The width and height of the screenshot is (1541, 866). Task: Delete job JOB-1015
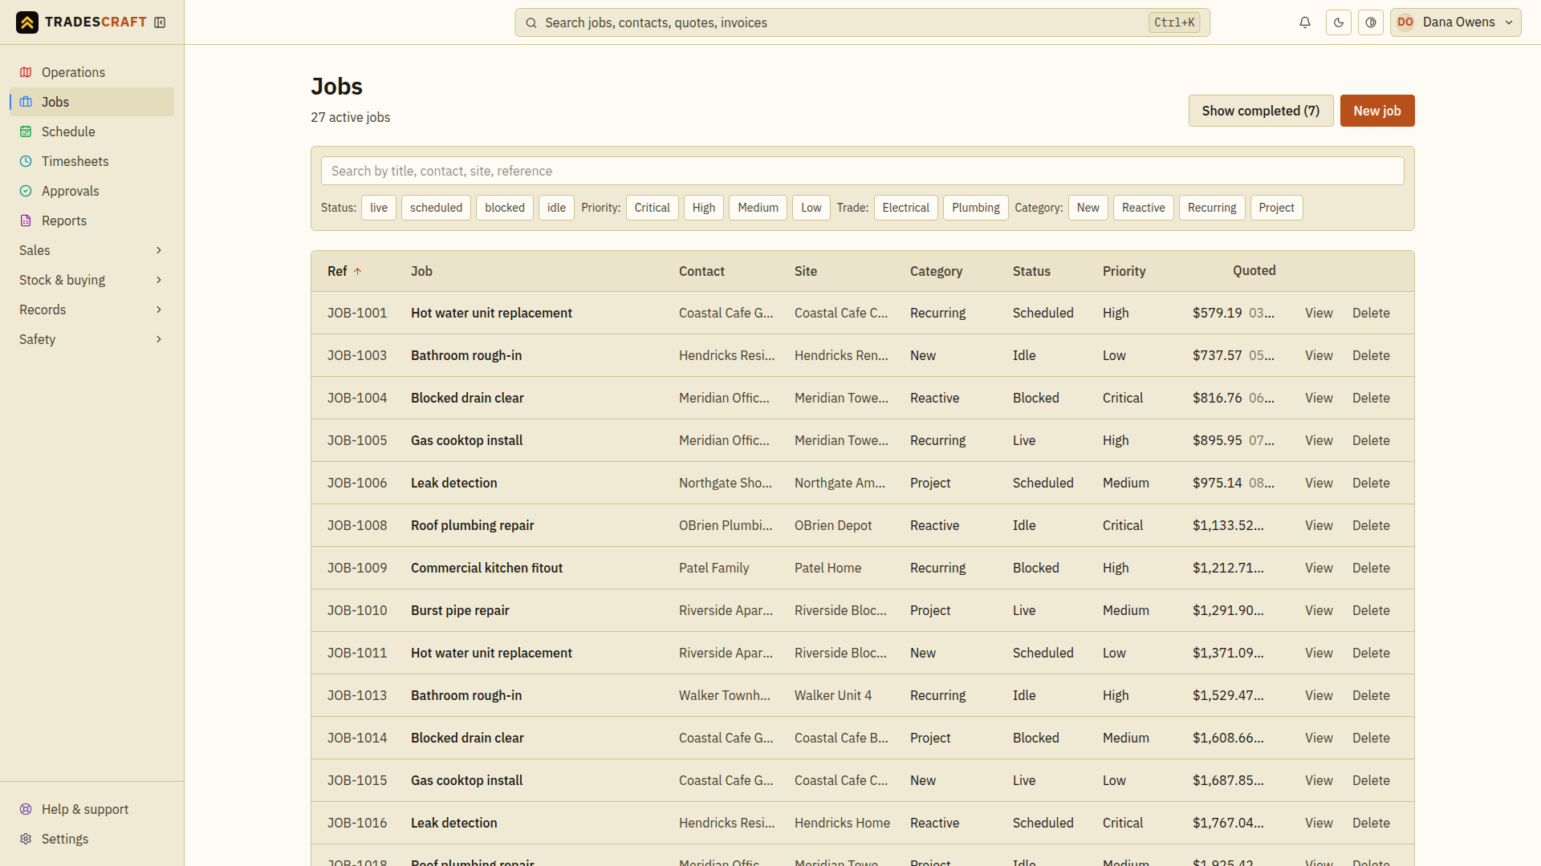pos(1371,780)
